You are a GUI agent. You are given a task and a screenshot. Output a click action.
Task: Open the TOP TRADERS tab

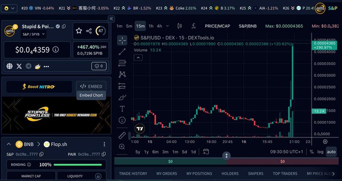pos(285,173)
